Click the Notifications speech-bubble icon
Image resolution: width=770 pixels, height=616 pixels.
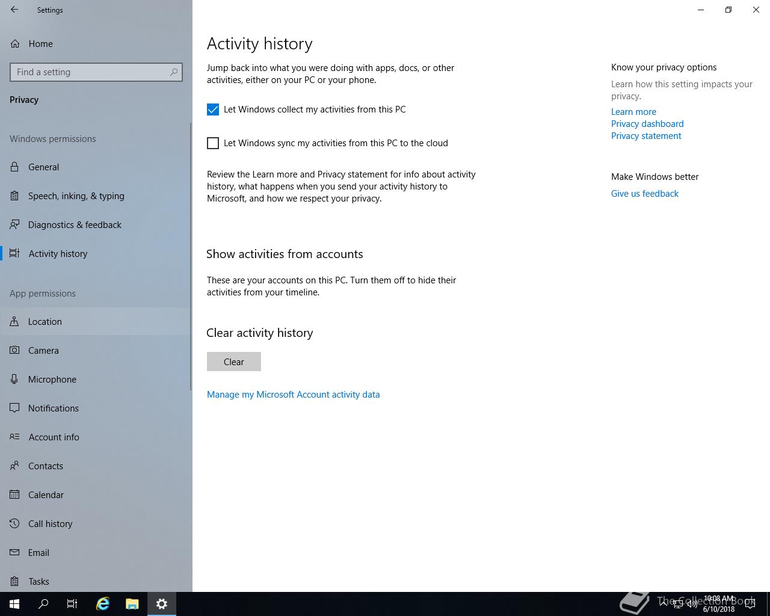coord(15,408)
